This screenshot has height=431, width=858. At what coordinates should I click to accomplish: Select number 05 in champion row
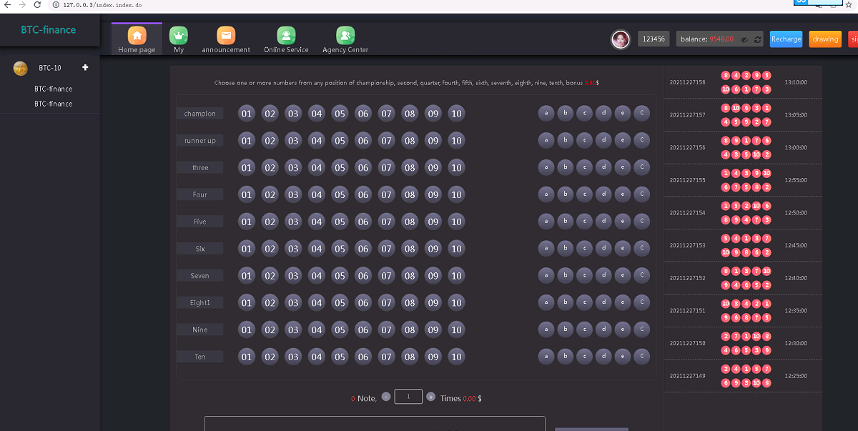340,114
